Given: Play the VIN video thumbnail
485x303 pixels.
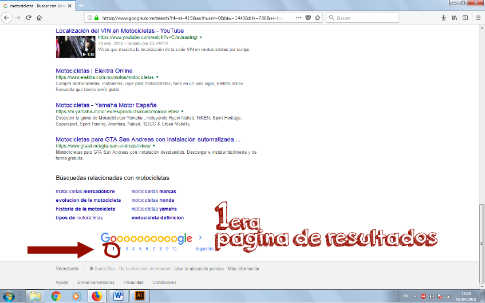Looking at the screenshot, I should 76,47.
